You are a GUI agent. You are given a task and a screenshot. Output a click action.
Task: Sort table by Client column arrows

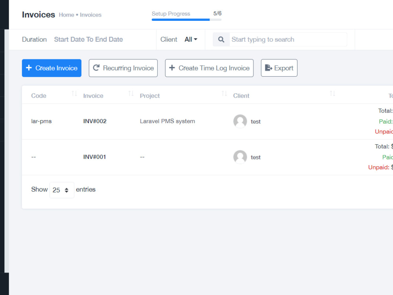point(332,94)
